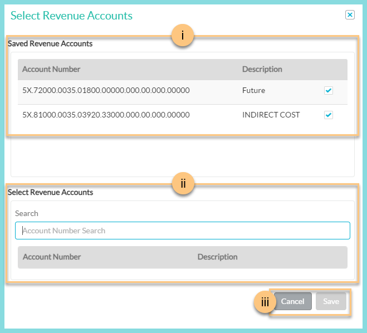
Task: Click the green dialog title text
Action: (x=71, y=16)
